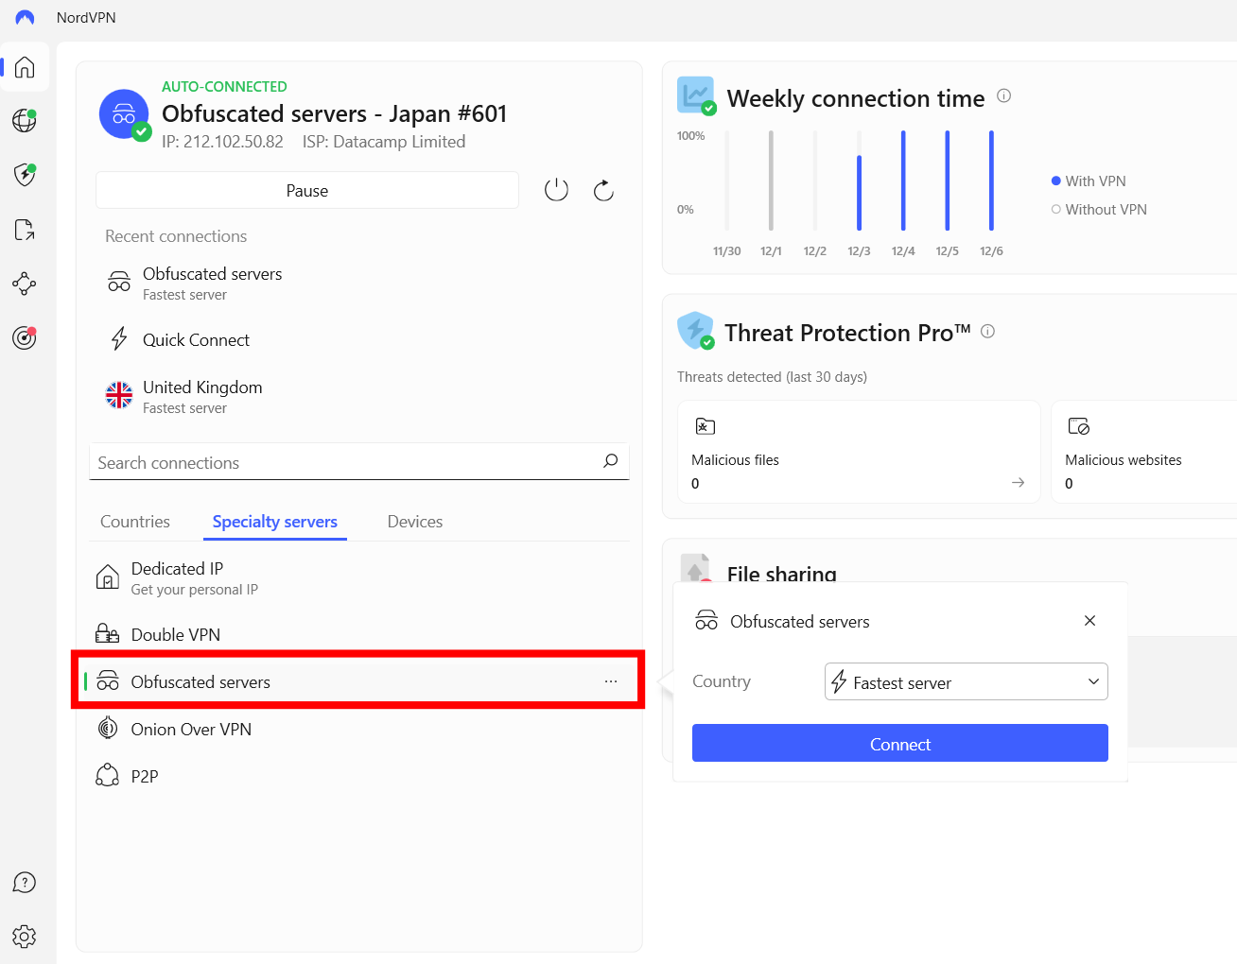Click the NordVPN logo in title bar
This screenshot has width=1237, height=964.
25,18
